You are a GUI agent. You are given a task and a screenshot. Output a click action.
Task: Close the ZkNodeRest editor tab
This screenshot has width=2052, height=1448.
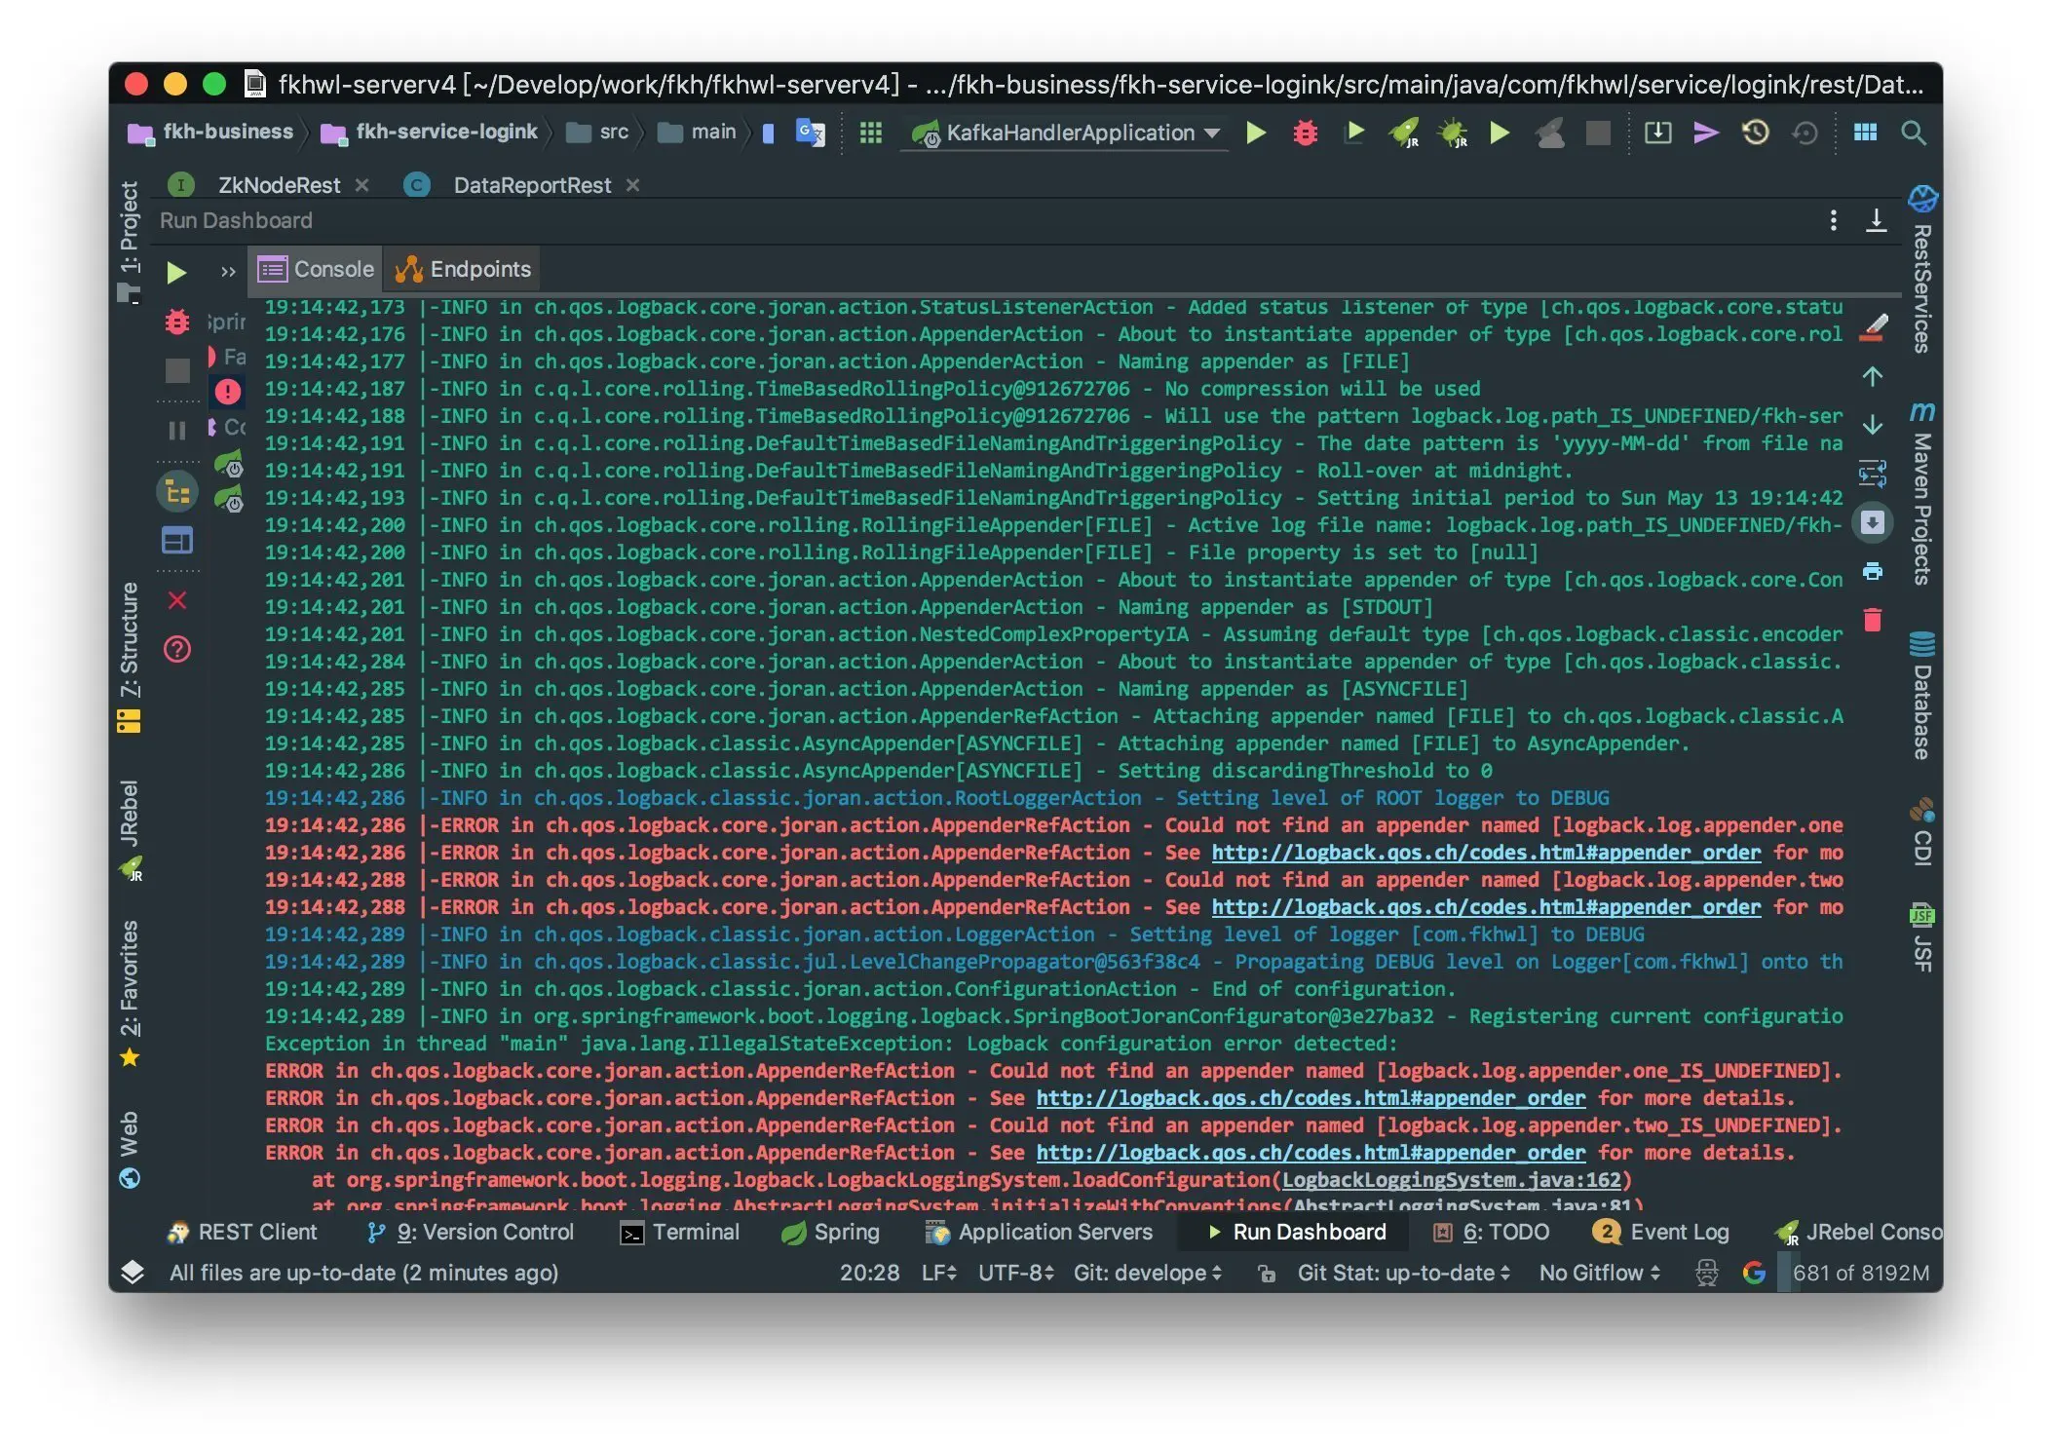pos(362,185)
